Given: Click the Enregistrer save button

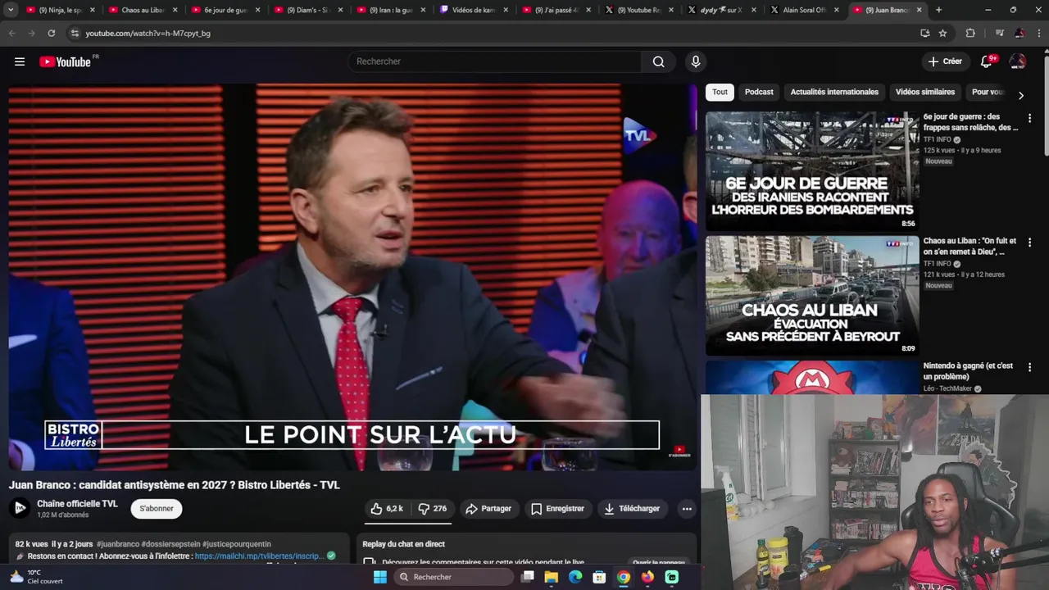Looking at the screenshot, I should click(557, 509).
